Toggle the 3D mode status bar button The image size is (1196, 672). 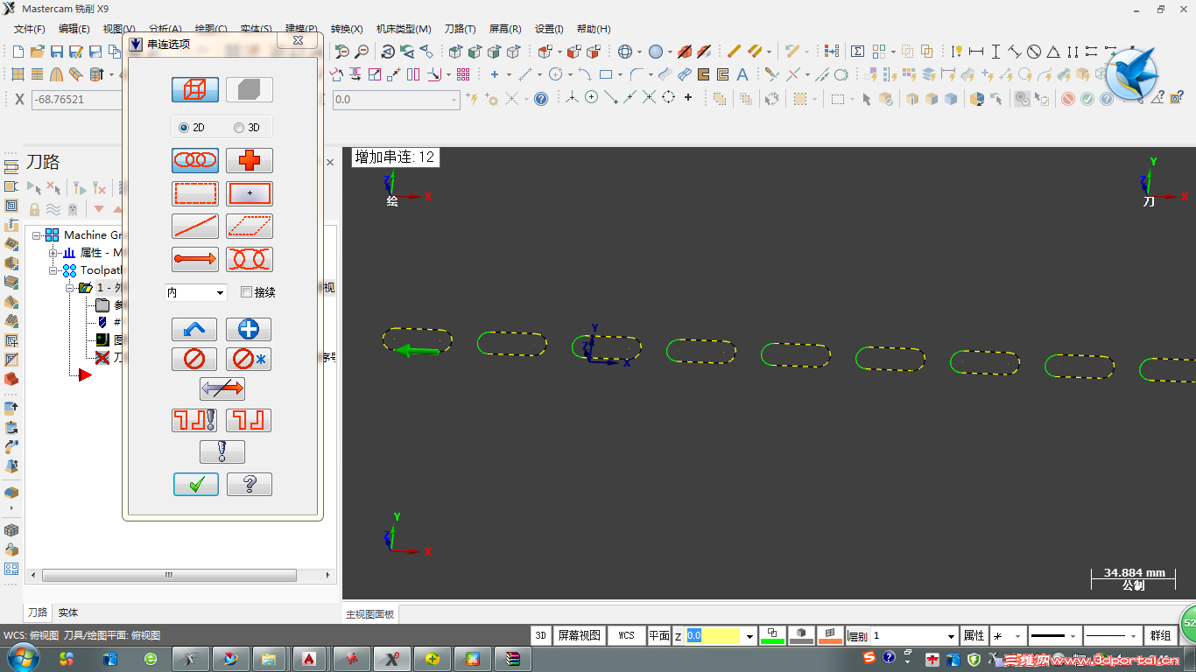541,636
